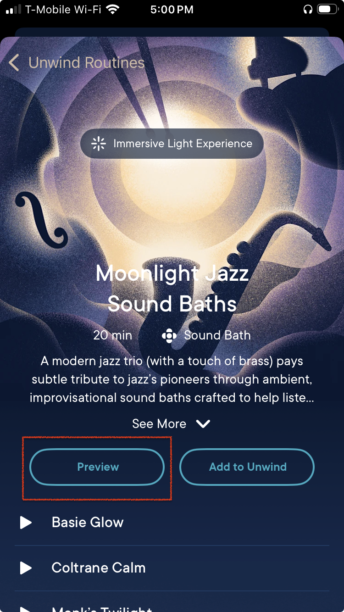344x612 pixels.
Task: Tap the back chevron icon
Action: point(14,63)
